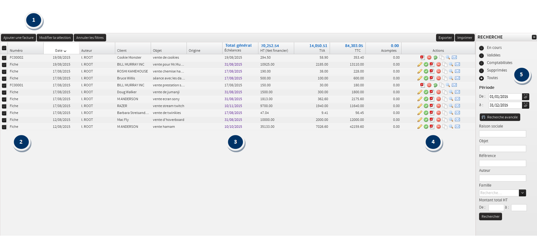Duplicate the Mac Fly invoice with copy icon
537x248 pixels.
[x=445, y=120]
